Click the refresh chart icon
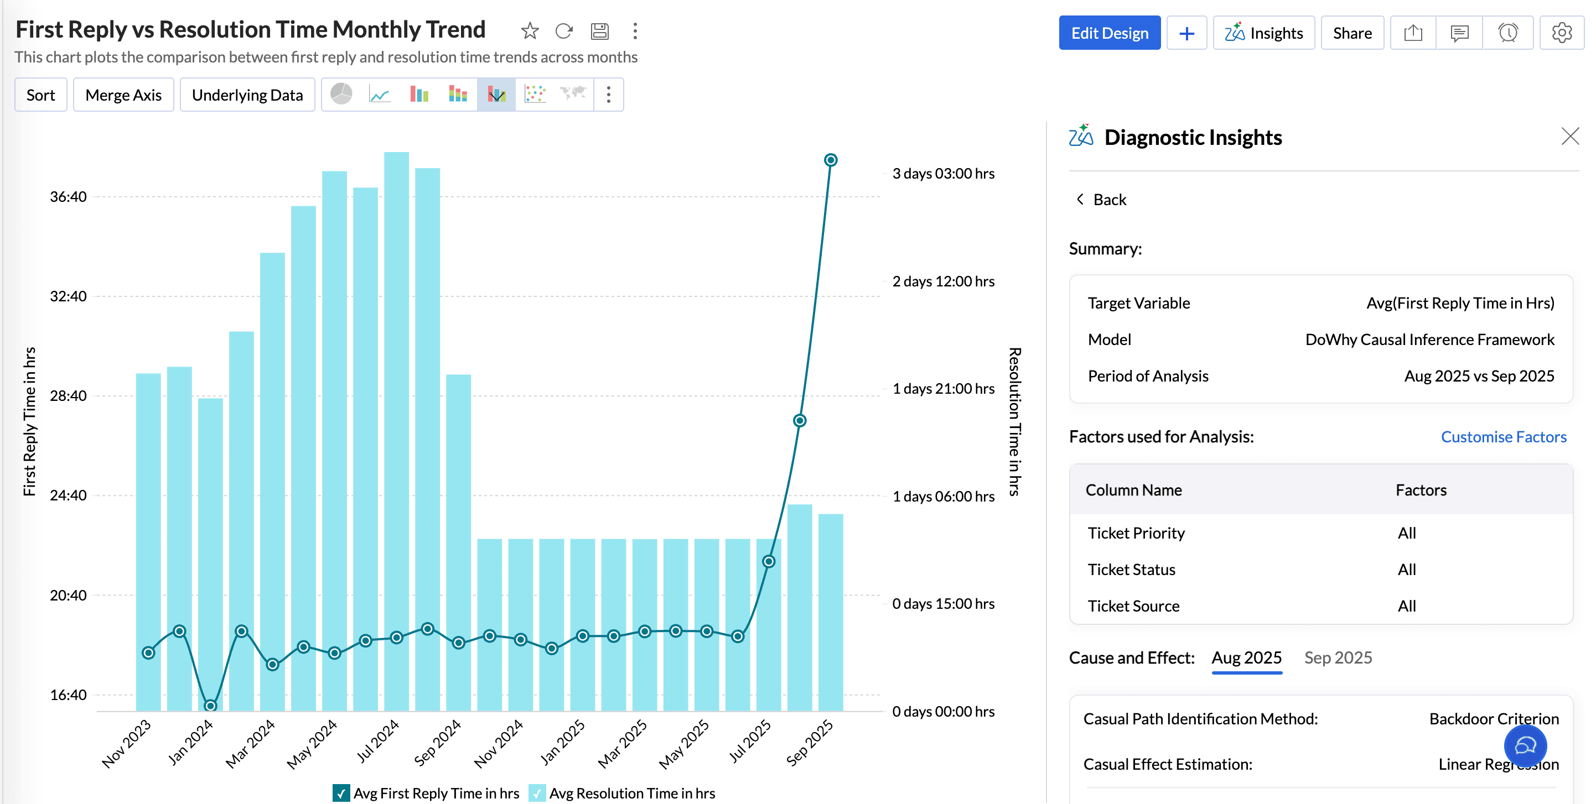1596x804 pixels. [564, 31]
